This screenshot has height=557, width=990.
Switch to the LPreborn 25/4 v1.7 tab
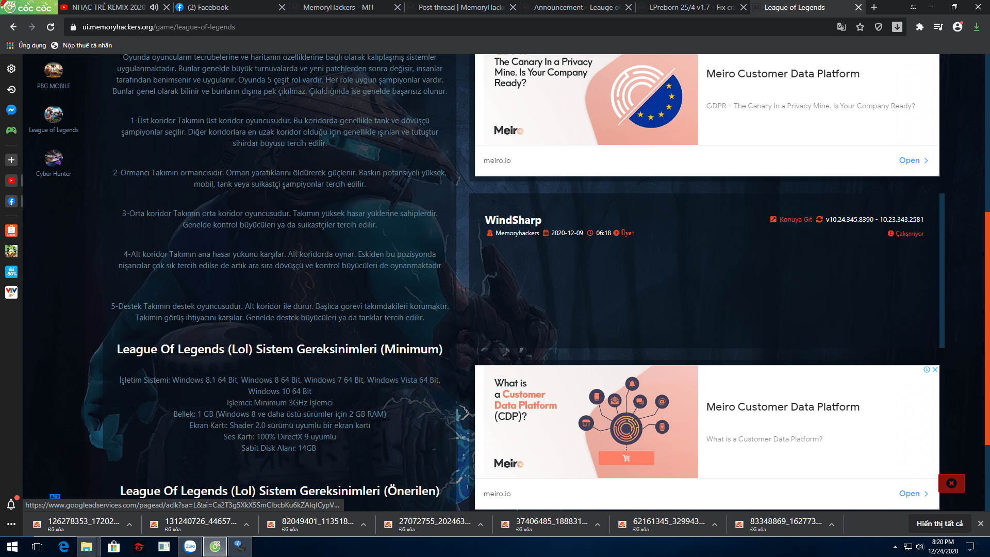pyautogui.click(x=692, y=7)
